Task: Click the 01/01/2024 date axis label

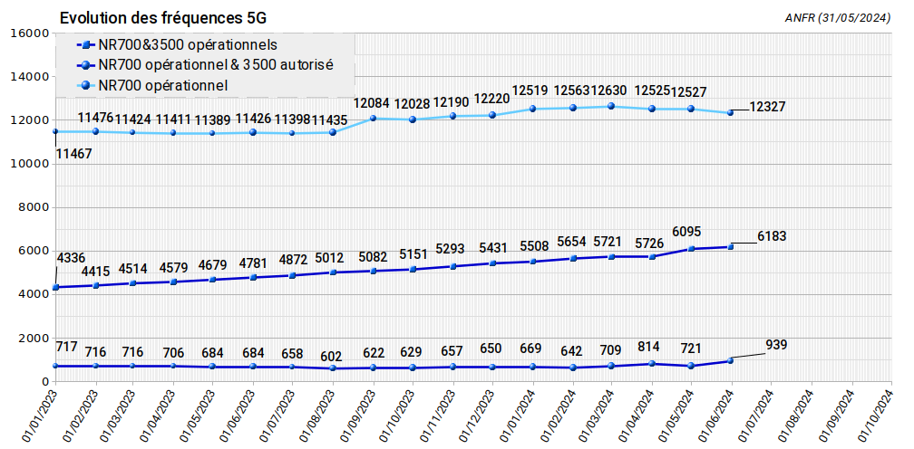Action: [514, 413]
